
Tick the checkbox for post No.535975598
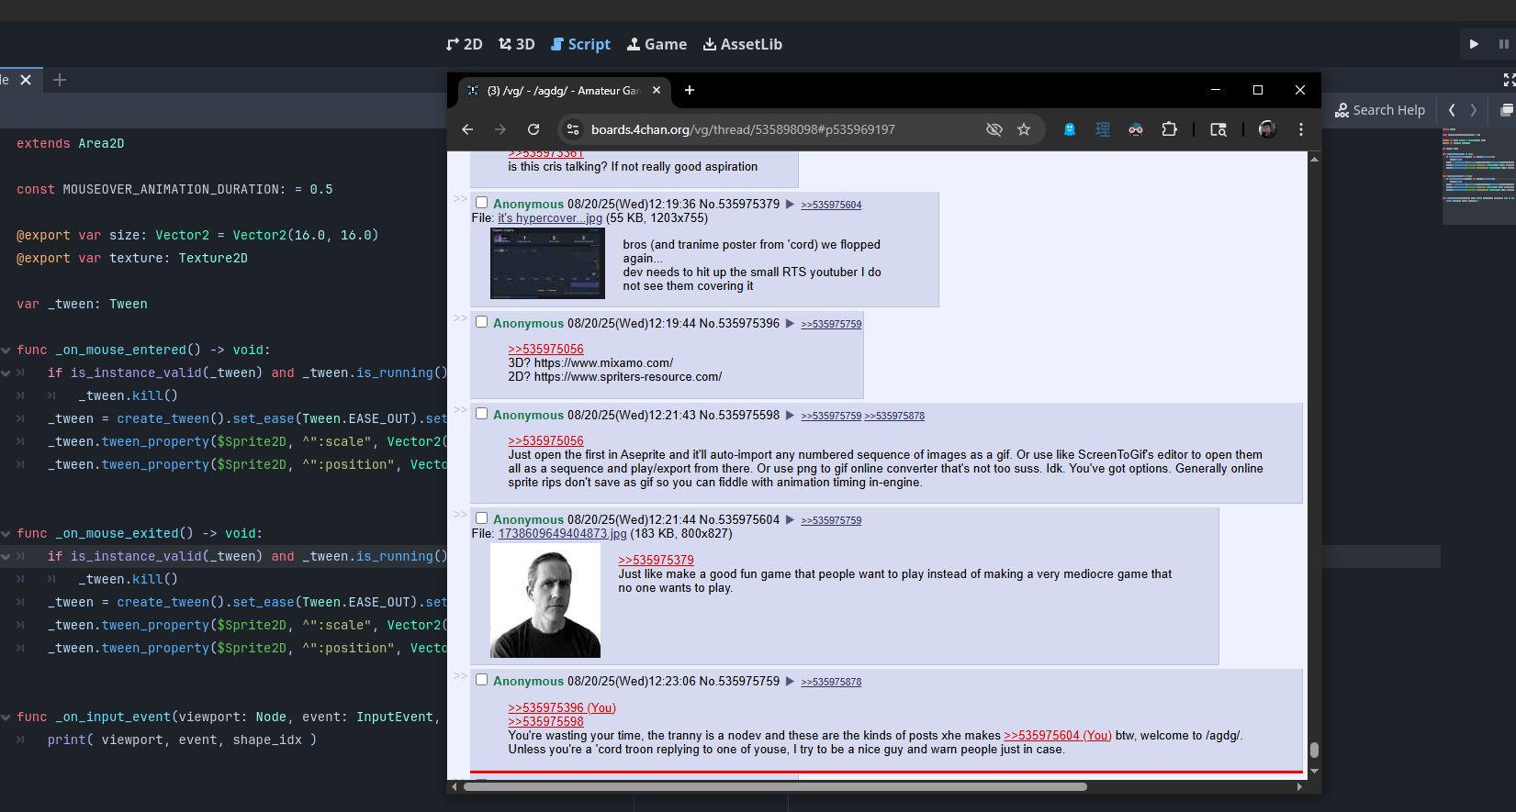coord(481,414)
